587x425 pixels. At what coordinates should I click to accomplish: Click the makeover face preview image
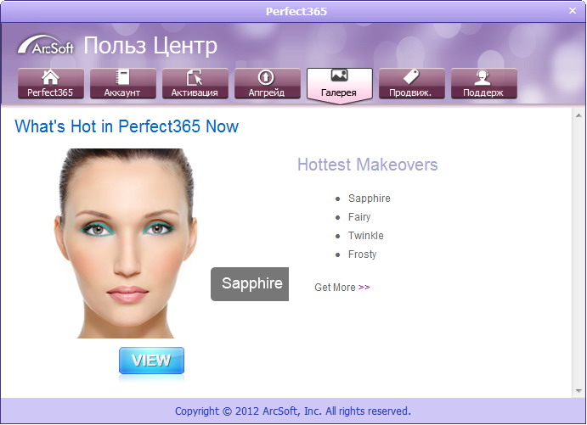point(127,243)
